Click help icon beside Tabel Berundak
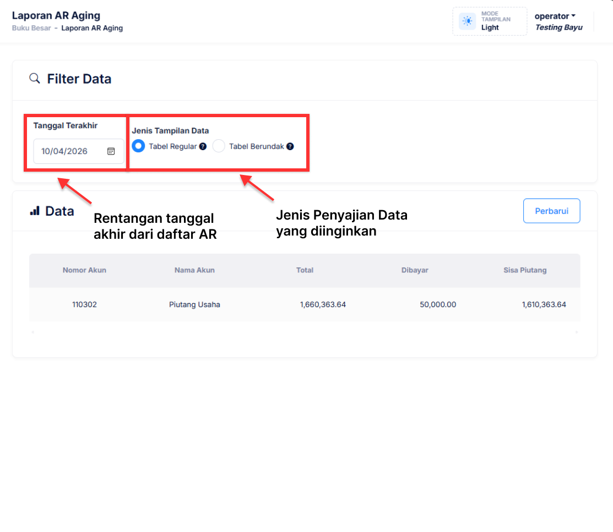Screen dimensions: 613x532 point(290,147)
